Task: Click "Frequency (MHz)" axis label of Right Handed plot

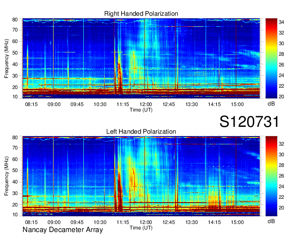Action: 6,58
